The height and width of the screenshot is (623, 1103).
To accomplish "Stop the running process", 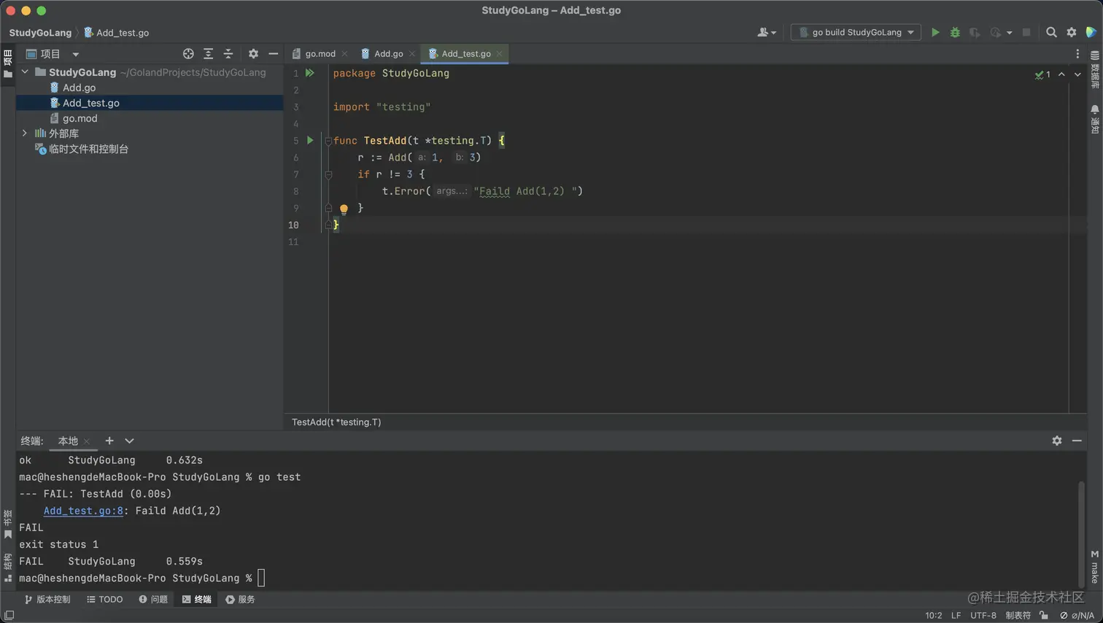I will [1026, 32].
